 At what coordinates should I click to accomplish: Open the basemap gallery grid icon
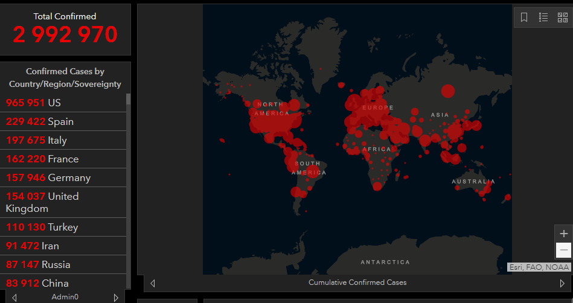[x=562, y=18]
